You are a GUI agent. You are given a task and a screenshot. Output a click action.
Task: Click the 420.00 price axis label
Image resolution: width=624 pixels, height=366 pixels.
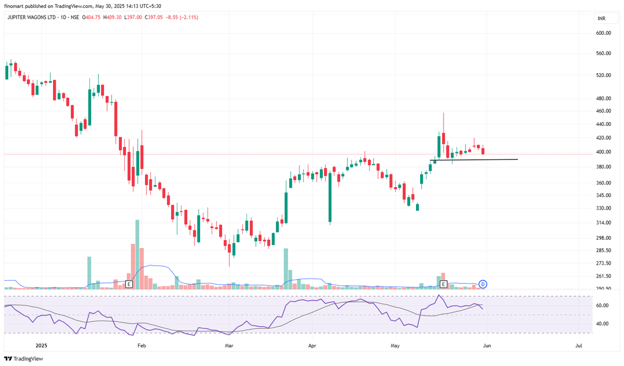coord(603,138)
